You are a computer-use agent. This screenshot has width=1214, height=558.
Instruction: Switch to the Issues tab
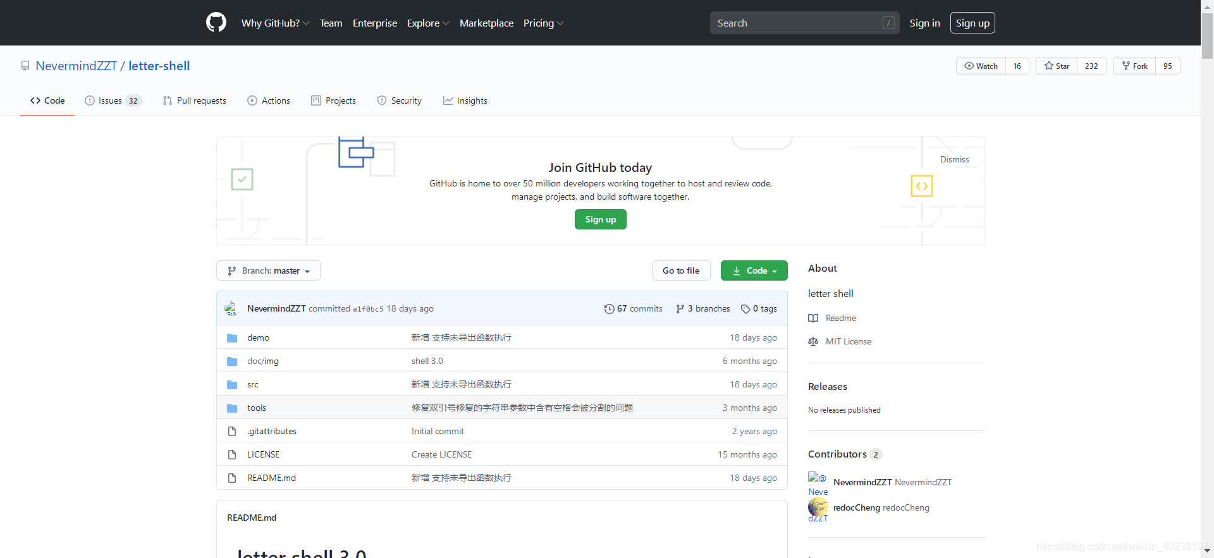(113, 100)
